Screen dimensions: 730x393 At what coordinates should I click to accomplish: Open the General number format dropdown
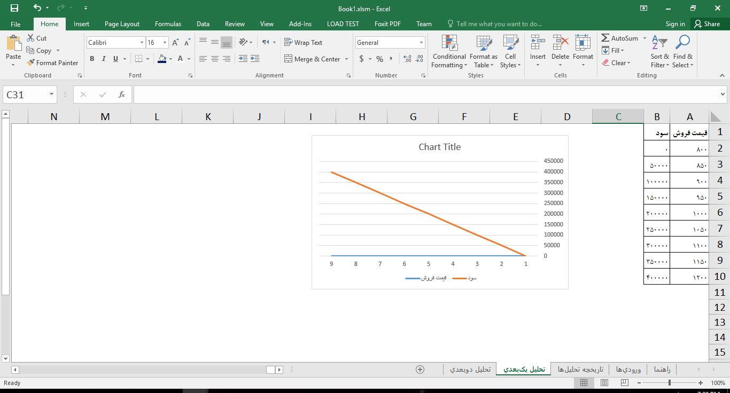coord(421,43)
